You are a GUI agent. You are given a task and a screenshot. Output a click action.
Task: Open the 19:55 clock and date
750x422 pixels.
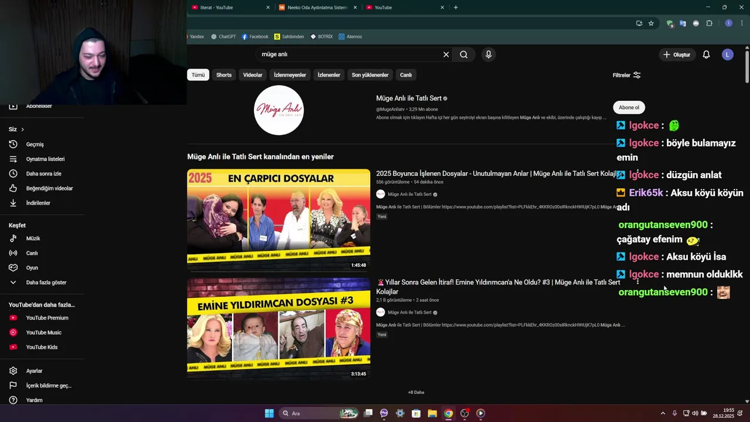tap(723, 413)
